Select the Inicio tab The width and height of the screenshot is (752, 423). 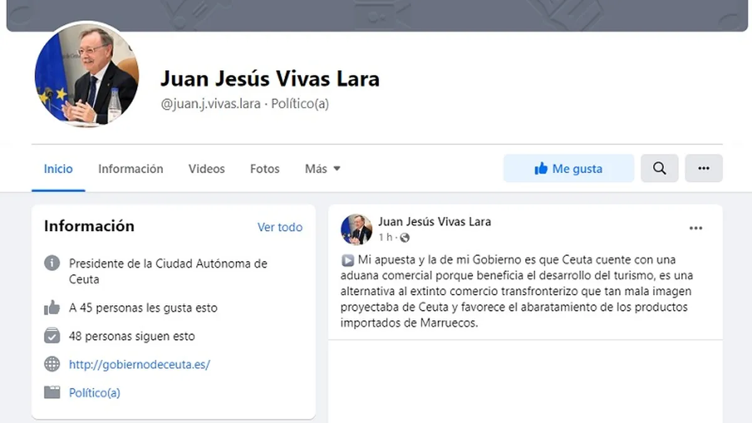coord(58,169)
